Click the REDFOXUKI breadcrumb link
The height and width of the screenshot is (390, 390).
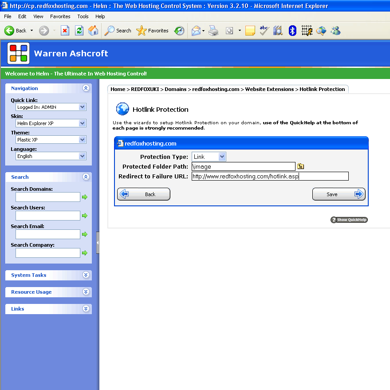point(145,89)
